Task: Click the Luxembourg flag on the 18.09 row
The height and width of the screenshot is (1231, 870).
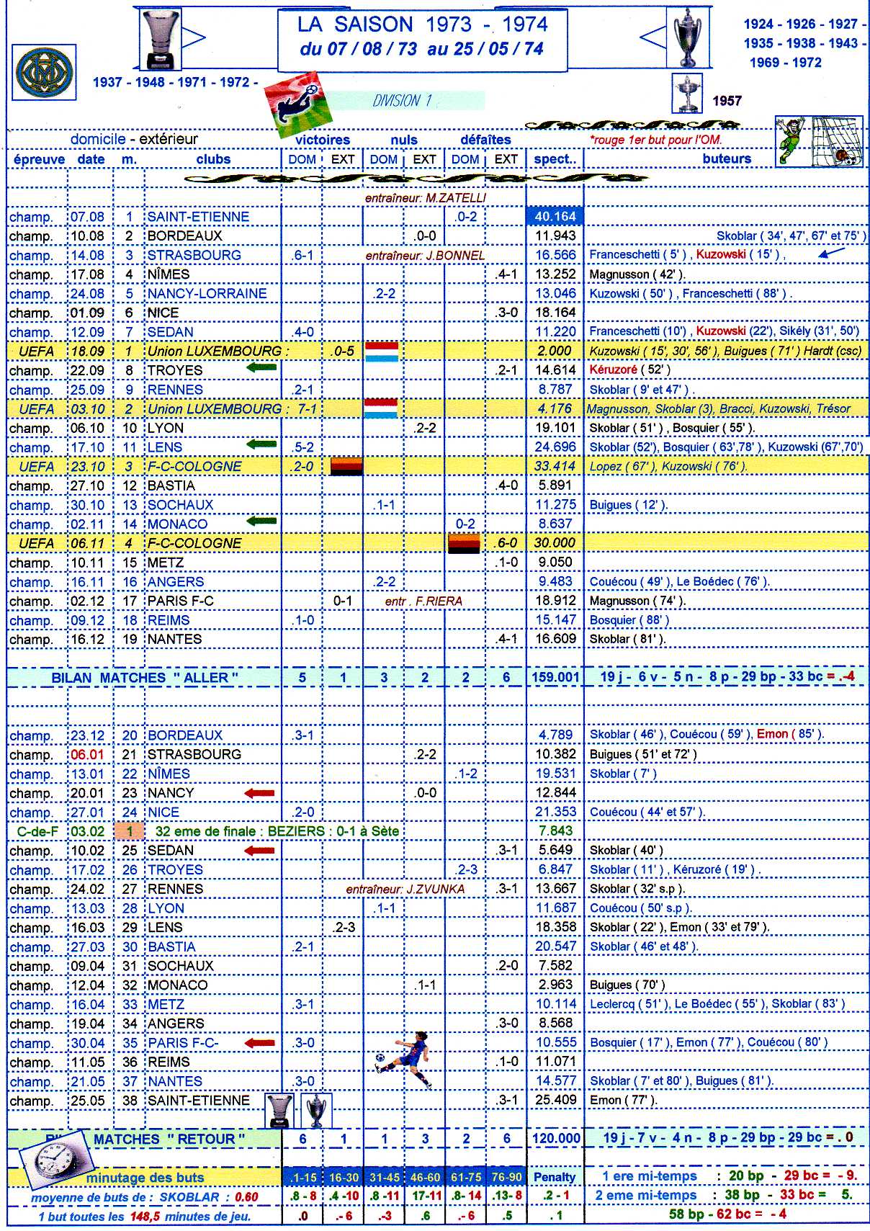Action: click(x=382, y=352)
